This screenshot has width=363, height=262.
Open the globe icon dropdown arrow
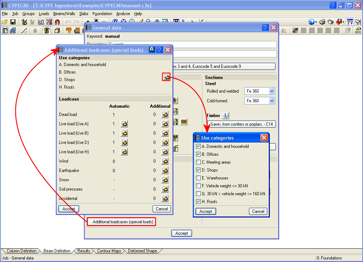[x=316, y=22]
